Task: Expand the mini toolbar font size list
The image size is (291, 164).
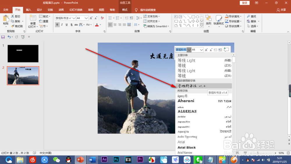Action: [201, 50]
